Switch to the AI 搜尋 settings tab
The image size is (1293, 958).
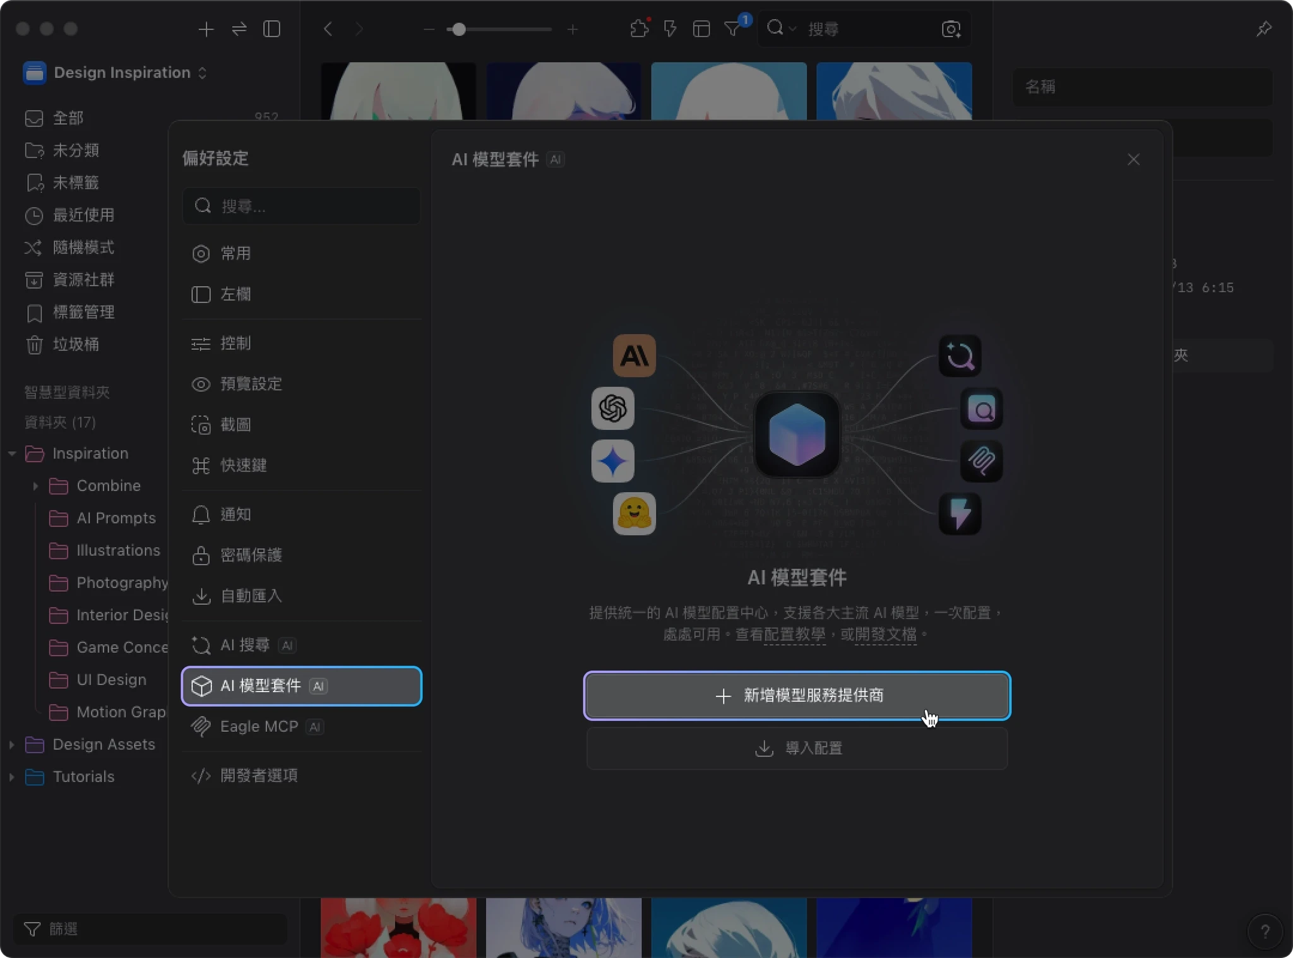pyautogui.click(x=245, y=645)
